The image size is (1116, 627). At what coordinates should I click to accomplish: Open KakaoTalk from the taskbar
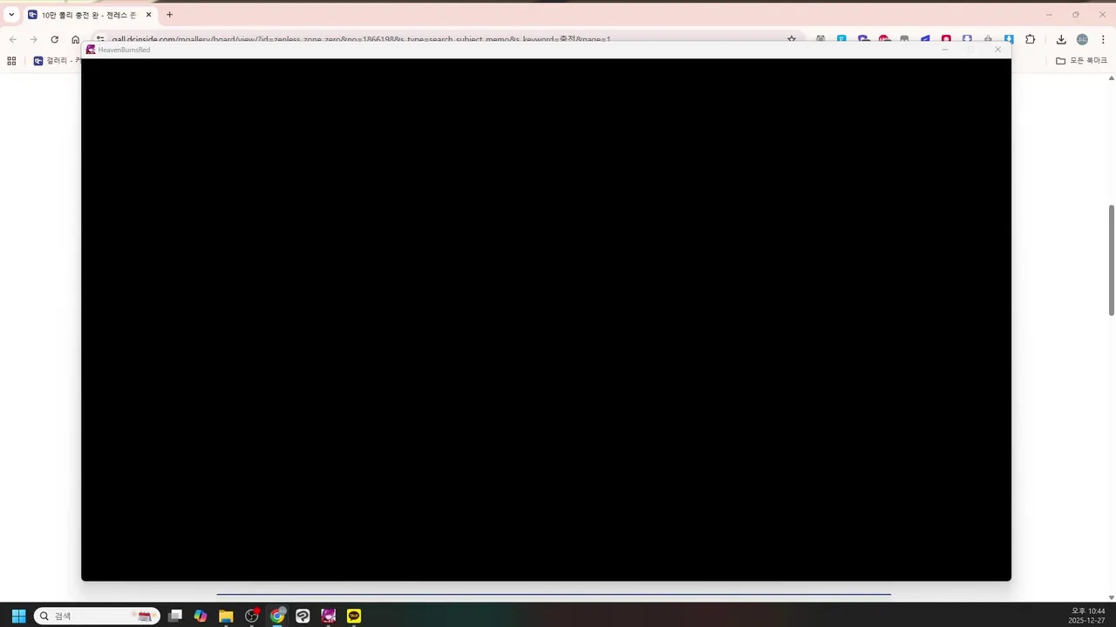click(354, 616)
